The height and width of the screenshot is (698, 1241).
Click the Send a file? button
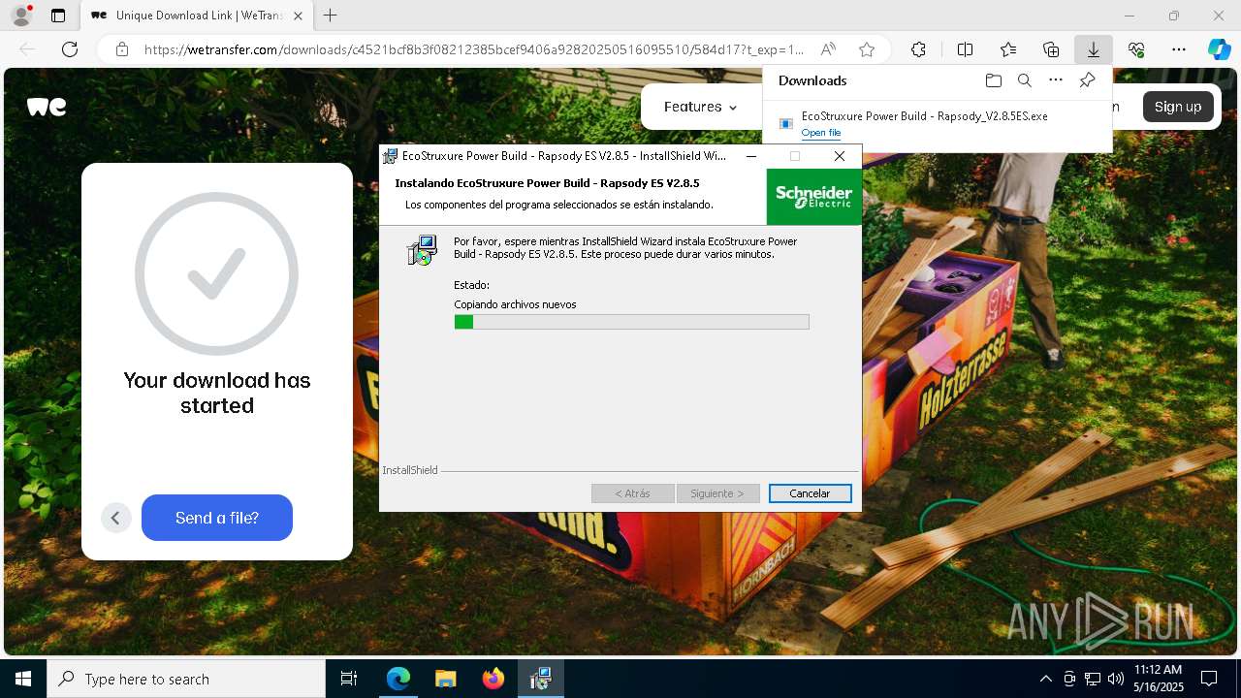click(217, 518)
